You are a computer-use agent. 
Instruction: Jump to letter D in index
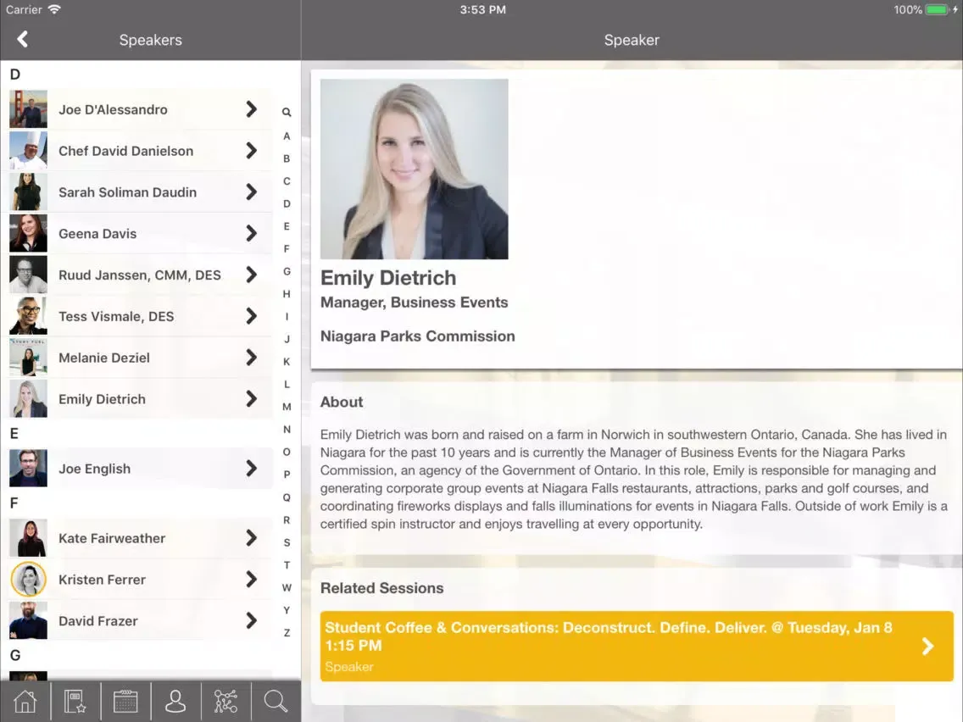287,204
